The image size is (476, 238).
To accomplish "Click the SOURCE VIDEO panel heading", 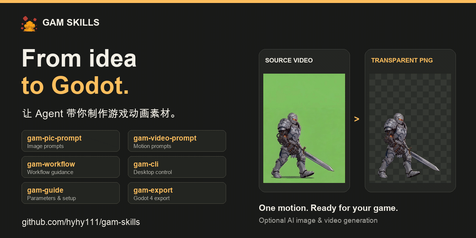I will (289, 60).
